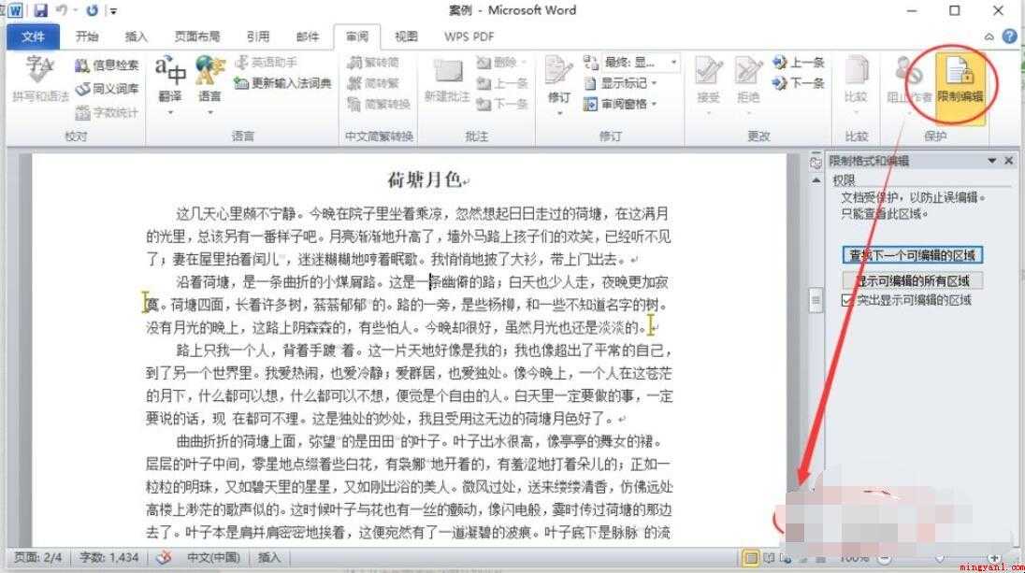Click the Word application icon in title bar
The width and height of the screenshot is (1025, 573).
14,10
